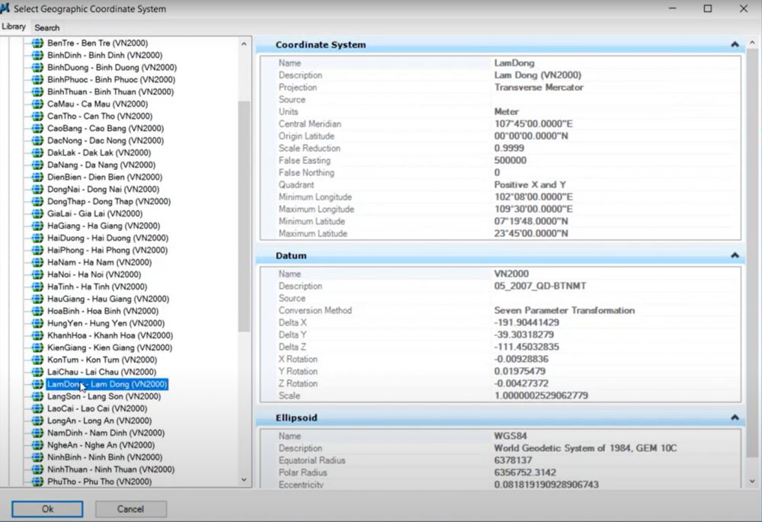Click the globe icon beside LamDong
Image resolution: width=762 pixels, height=522 pixels.
(37, 384)
